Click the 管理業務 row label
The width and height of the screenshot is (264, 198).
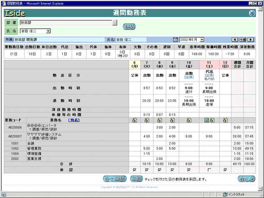point(34,148)
